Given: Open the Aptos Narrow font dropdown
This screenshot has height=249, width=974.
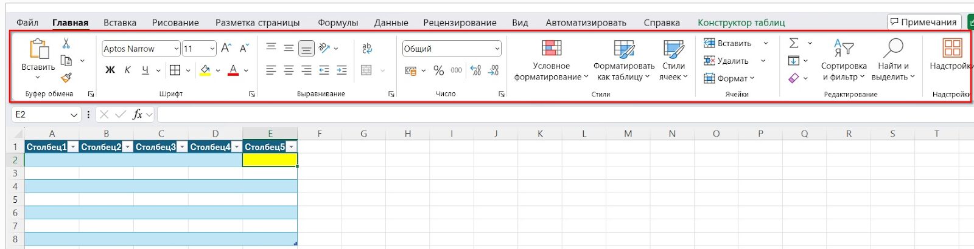Looking at the screenshot, I should [177, 49].
